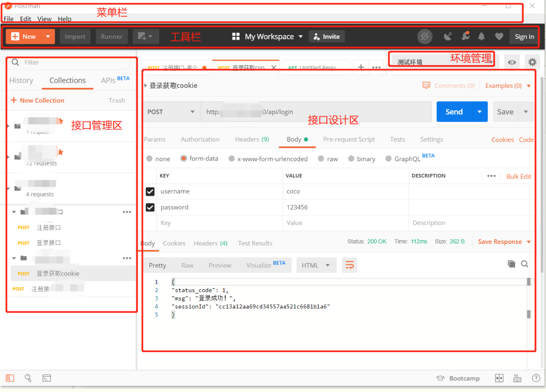Add a new request tab with plus
The height and width of the screenshot is (392, 546).
tap(361, 67)
